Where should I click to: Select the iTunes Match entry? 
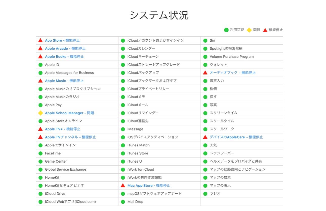coord(139,145)
